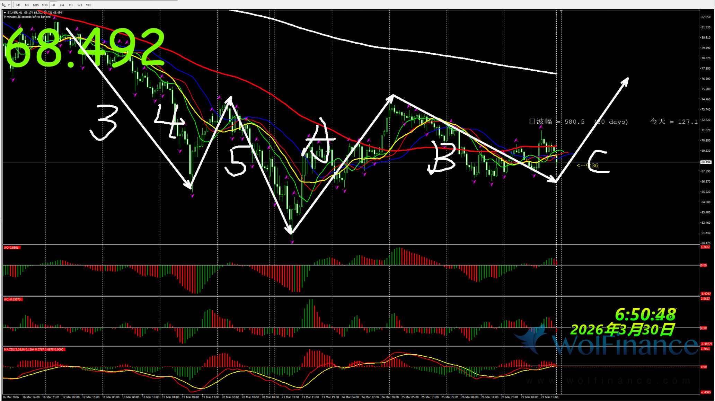Expand the SILVER,H1 chart title triangle
715x401 pixels.
tap(5, 13)
